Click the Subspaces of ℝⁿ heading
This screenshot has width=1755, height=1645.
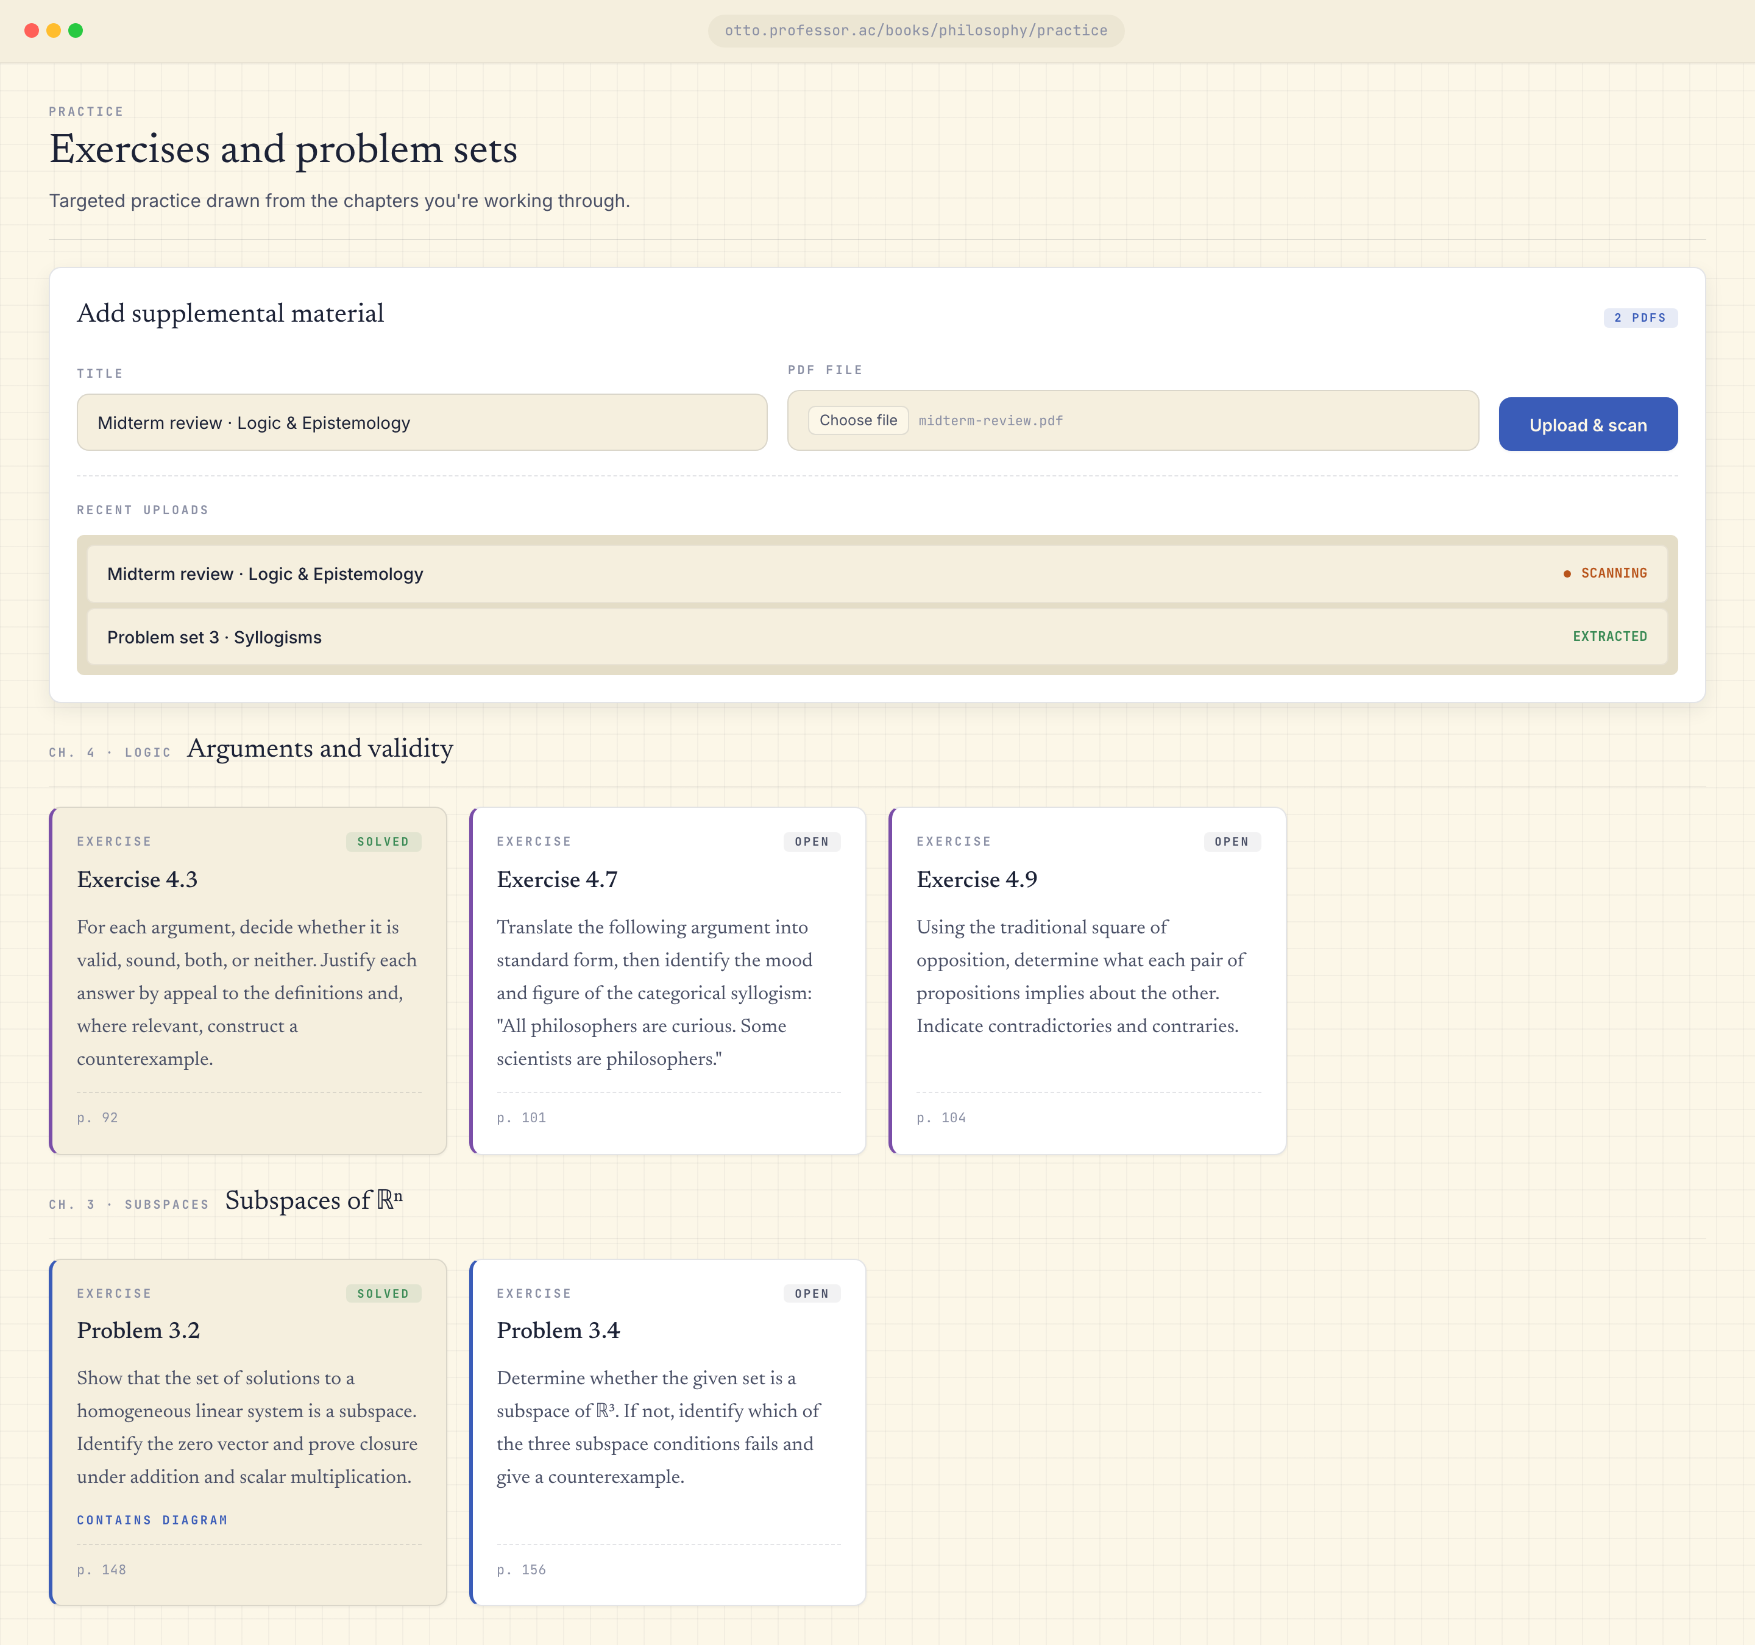point(313,1200)
